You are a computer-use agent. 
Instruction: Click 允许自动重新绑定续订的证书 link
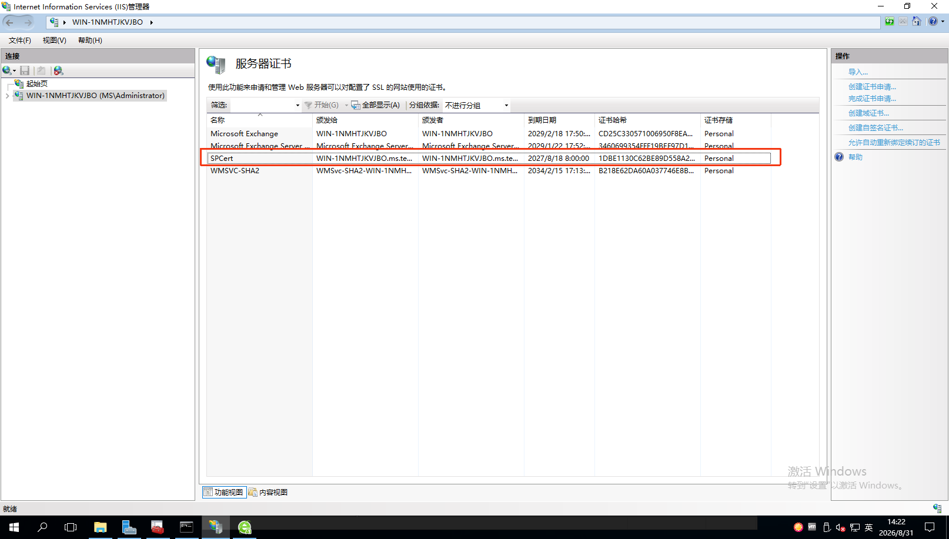(894, 143)
